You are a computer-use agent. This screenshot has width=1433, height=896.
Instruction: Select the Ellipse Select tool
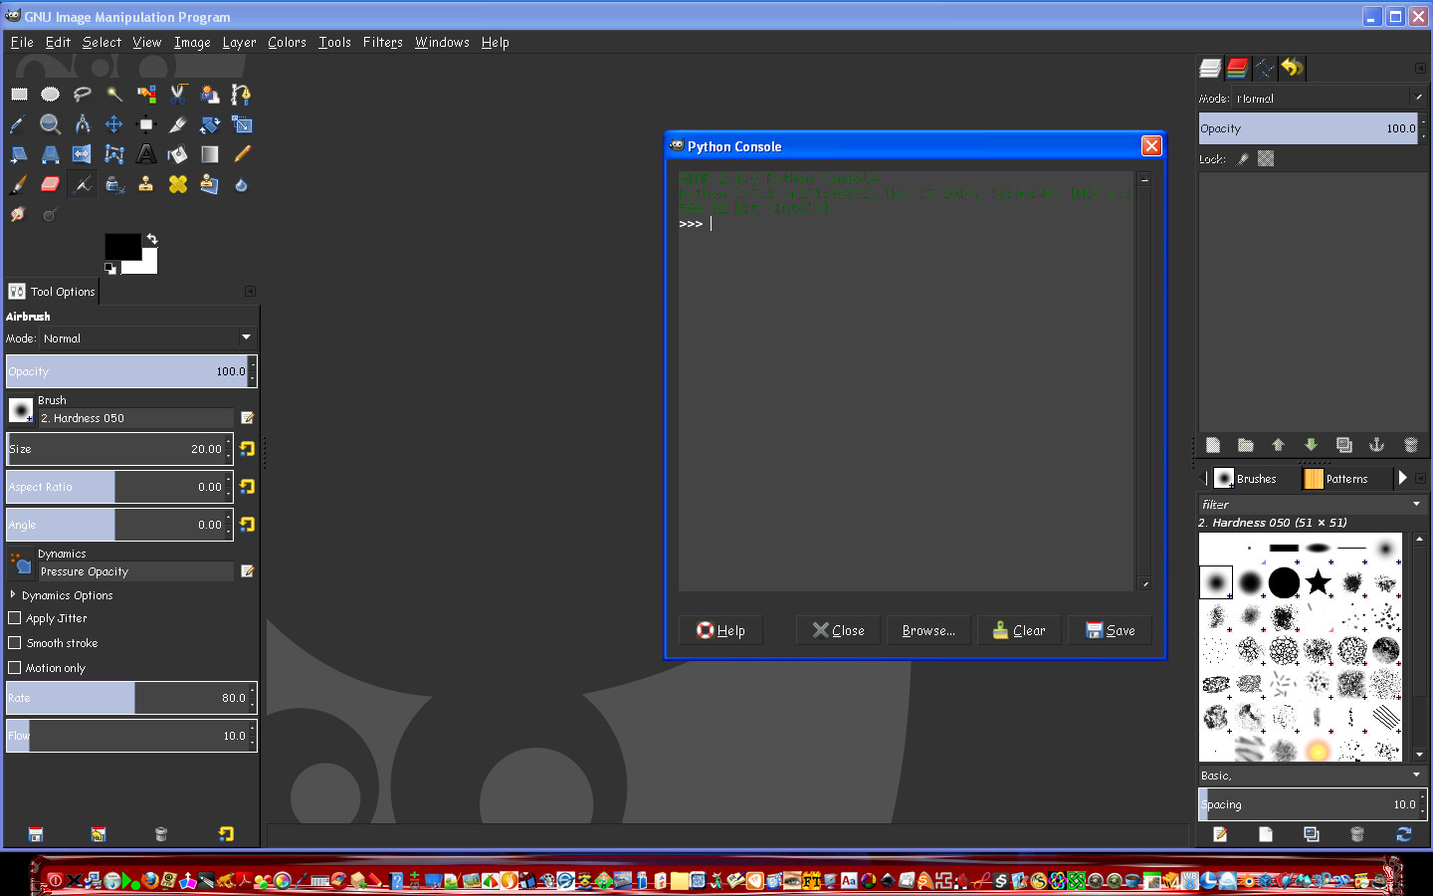point(51,95)
